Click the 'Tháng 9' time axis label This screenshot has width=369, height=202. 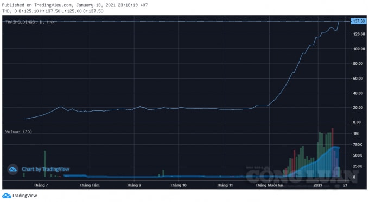tap(134, 185)
